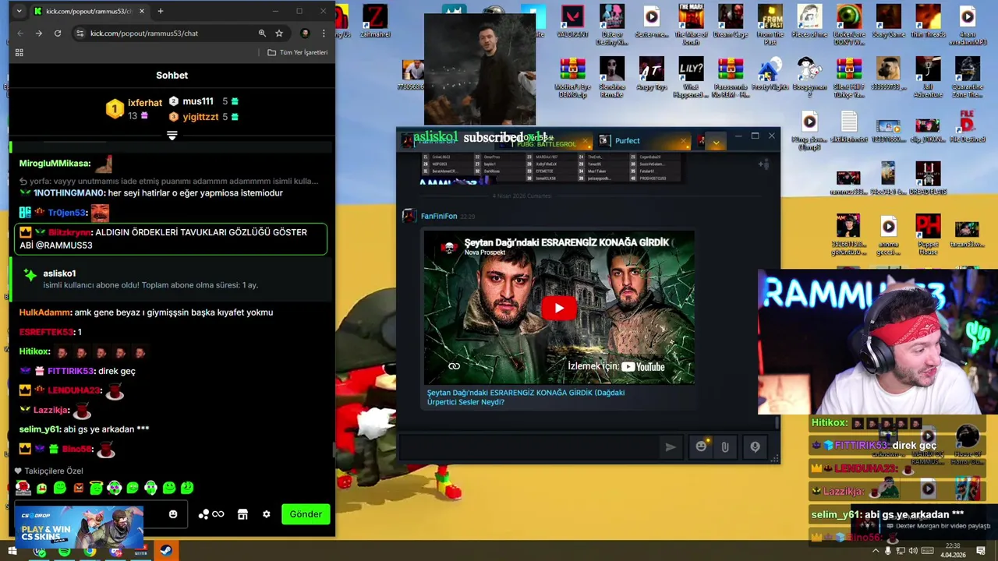
Task: Open the emoji picker in Kick chat input
Action: pos(173,514)
